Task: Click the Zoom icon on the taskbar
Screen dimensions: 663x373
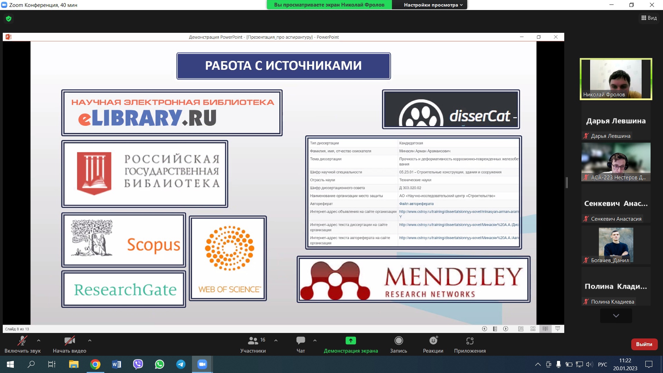Action: tap(202, 364)
